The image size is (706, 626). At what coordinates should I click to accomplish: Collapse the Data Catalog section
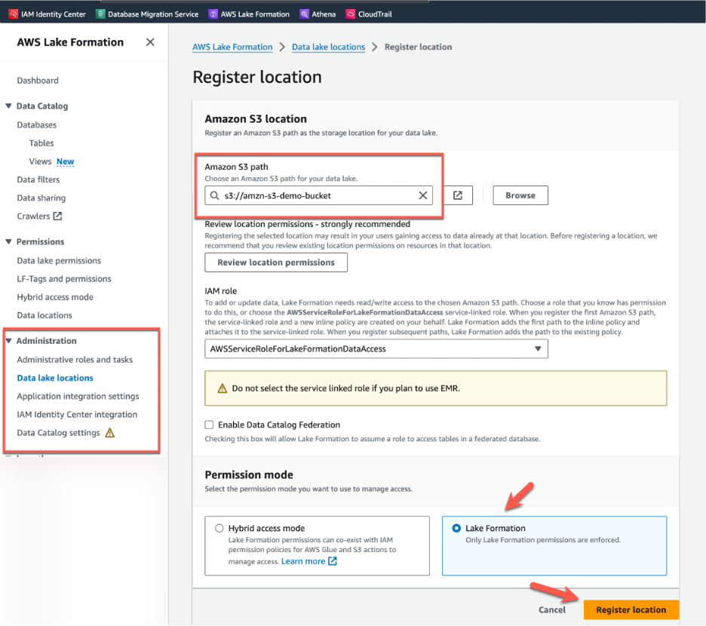point(8,106)
